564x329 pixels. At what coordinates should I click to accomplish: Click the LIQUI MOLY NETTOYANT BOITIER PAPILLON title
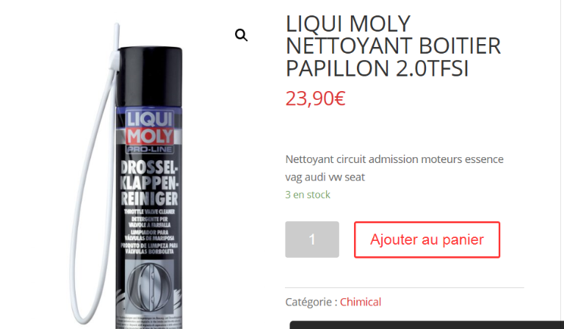coord(393,46)
